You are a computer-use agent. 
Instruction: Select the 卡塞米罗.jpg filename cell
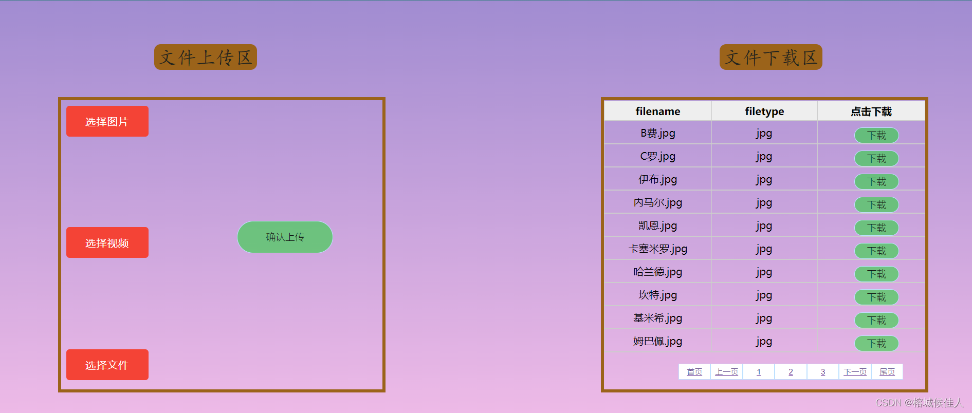(x=658, y=249)
